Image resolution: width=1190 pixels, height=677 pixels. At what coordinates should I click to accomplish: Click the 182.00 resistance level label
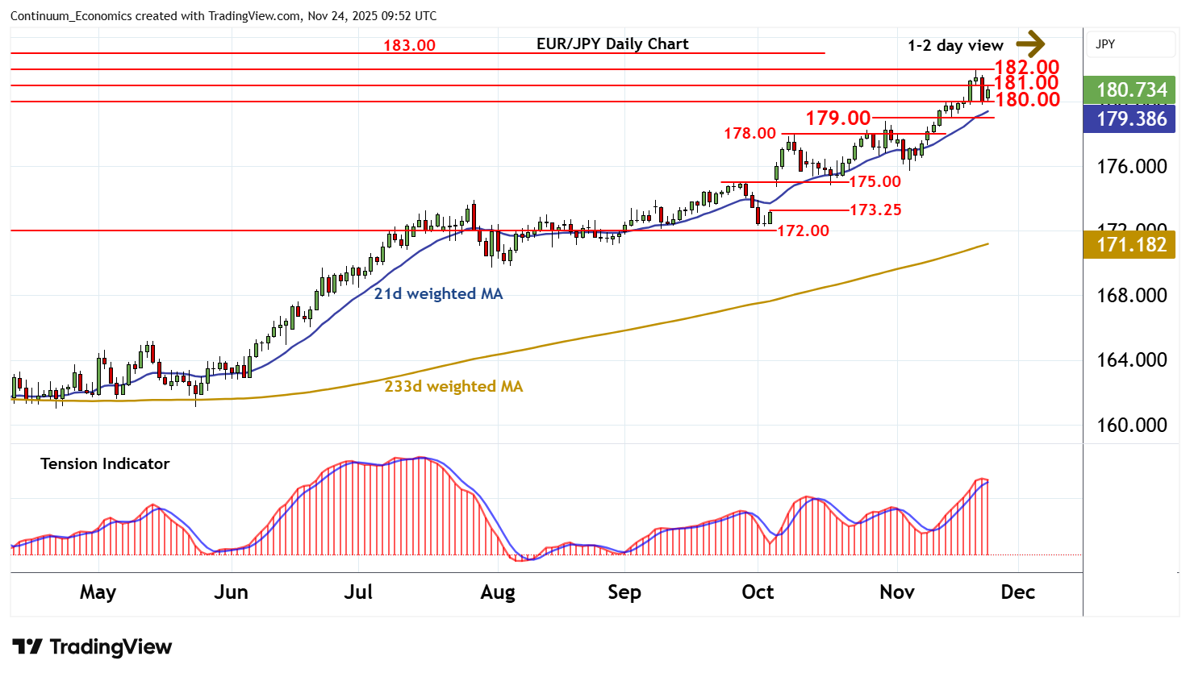(1026, 68)
